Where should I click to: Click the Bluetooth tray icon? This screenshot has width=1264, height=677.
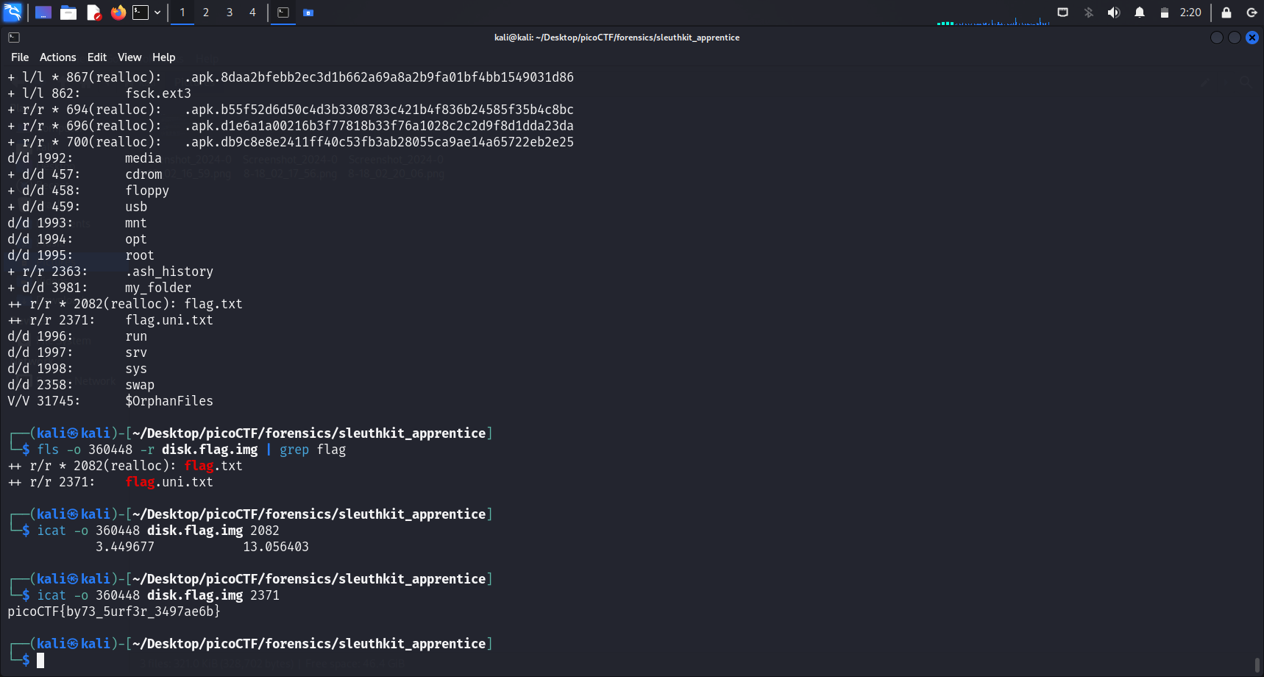click(1089, 13)
